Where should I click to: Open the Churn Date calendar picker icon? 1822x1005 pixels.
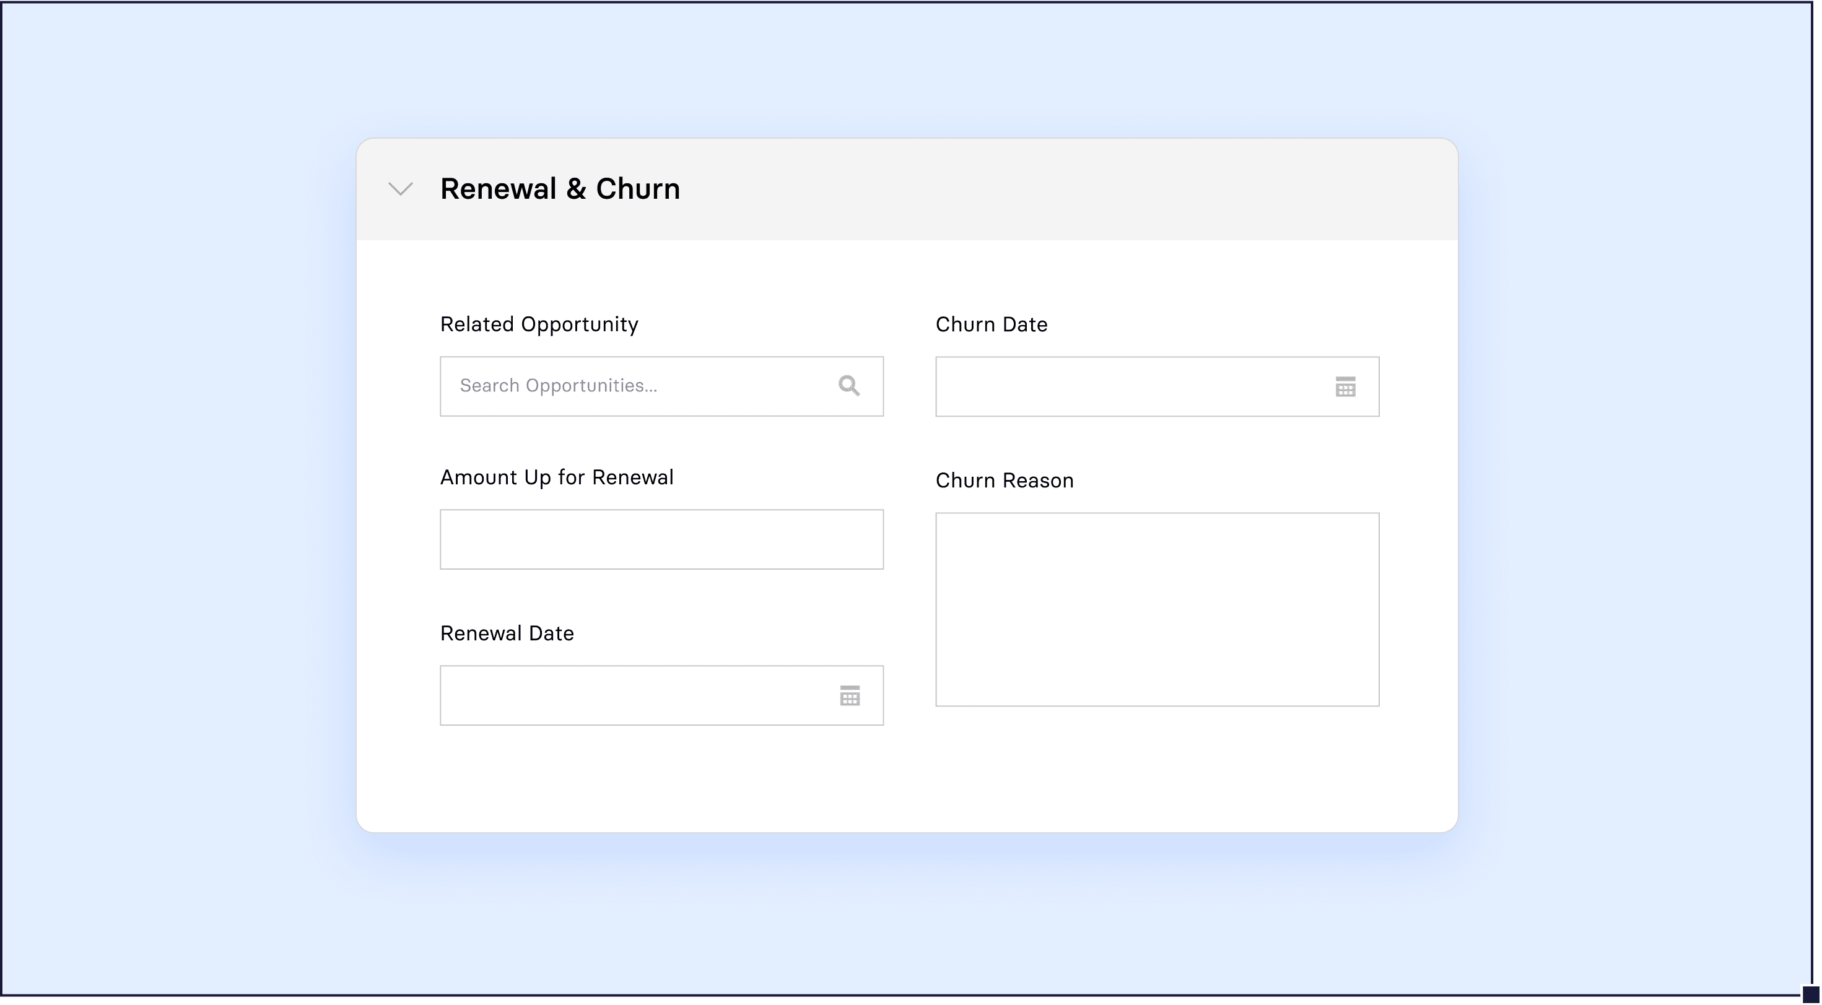(x=1345, y=387)
